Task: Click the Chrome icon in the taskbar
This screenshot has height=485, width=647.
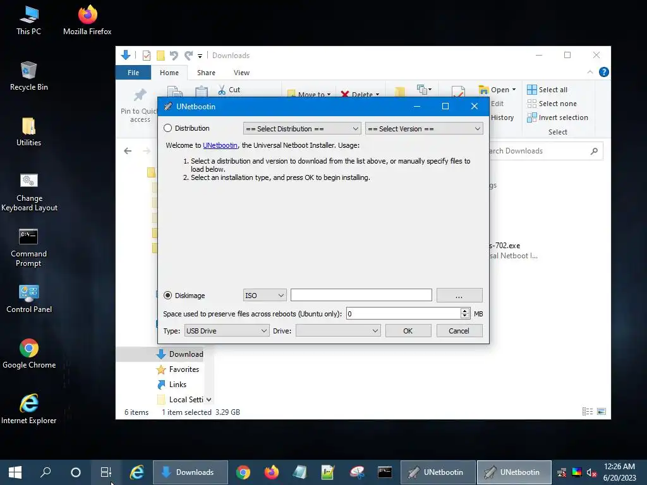Action: (x=243, y=472)
